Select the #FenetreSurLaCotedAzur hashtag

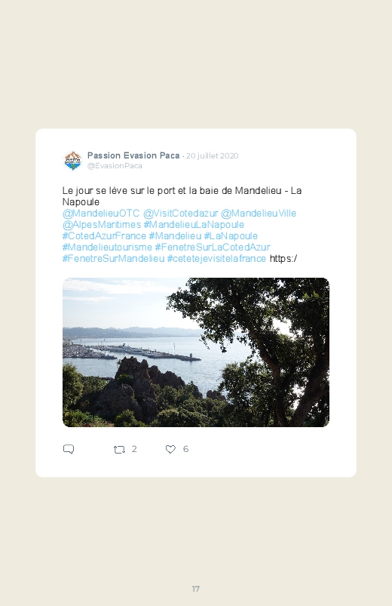coord(213,247)
